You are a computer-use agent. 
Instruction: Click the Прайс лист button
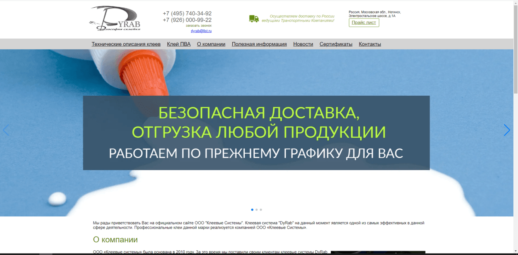coord(364,22)
